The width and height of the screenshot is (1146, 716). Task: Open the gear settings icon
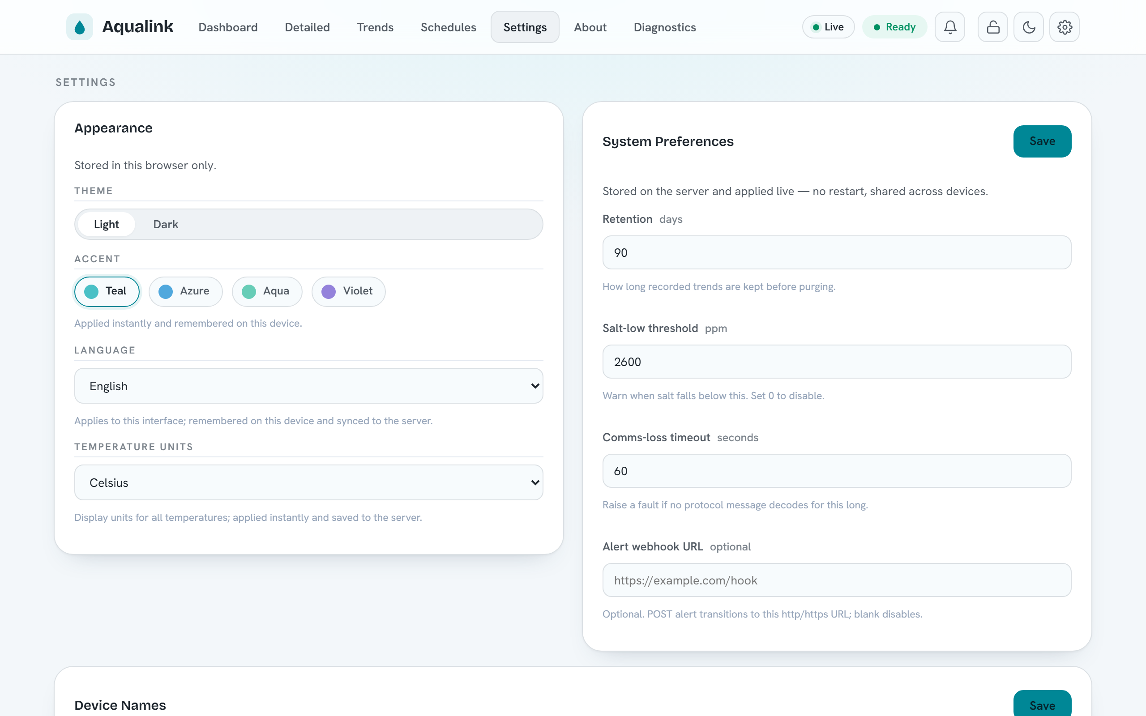pyautogui.click(x=1065, y=27)
